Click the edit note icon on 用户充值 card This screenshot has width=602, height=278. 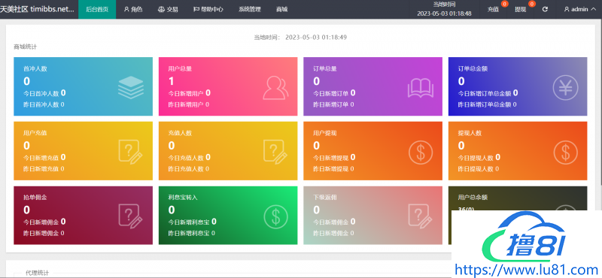[130, 153]
